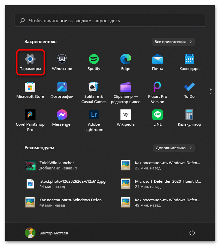Open the To Do app

pyautogui.click(x=189, y=90)
